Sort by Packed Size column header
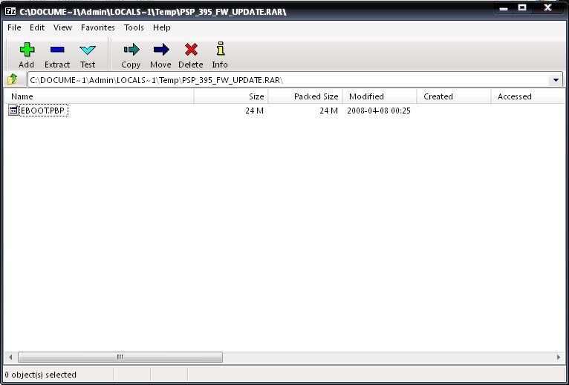This screenshot has width=569, height=385. coord(305,96)
